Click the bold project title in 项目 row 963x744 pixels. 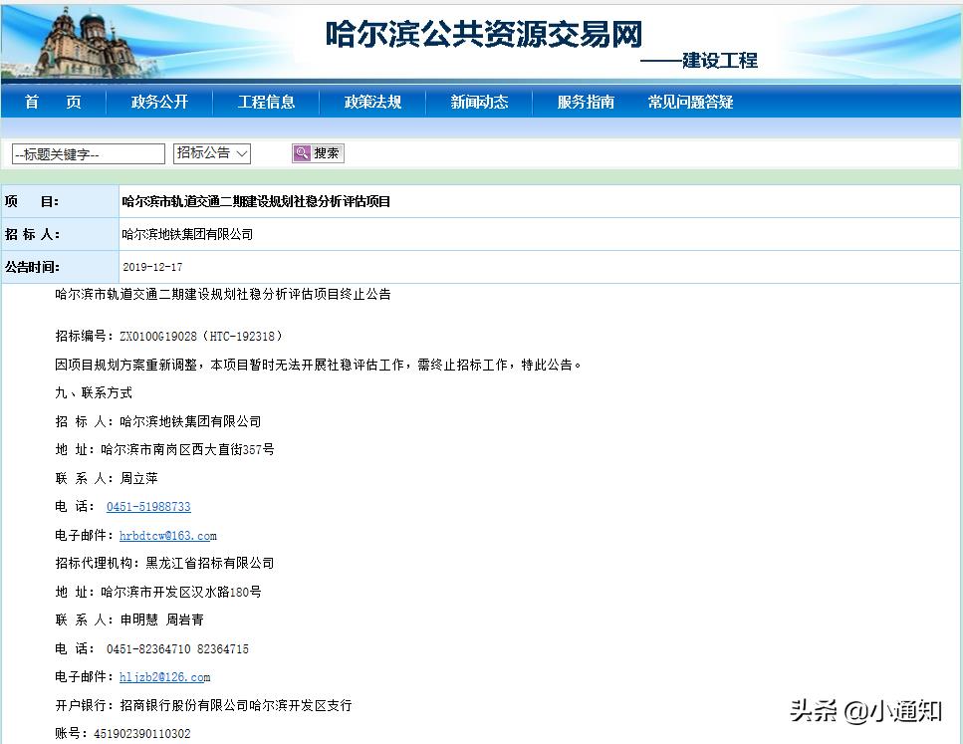coord(256,201)
